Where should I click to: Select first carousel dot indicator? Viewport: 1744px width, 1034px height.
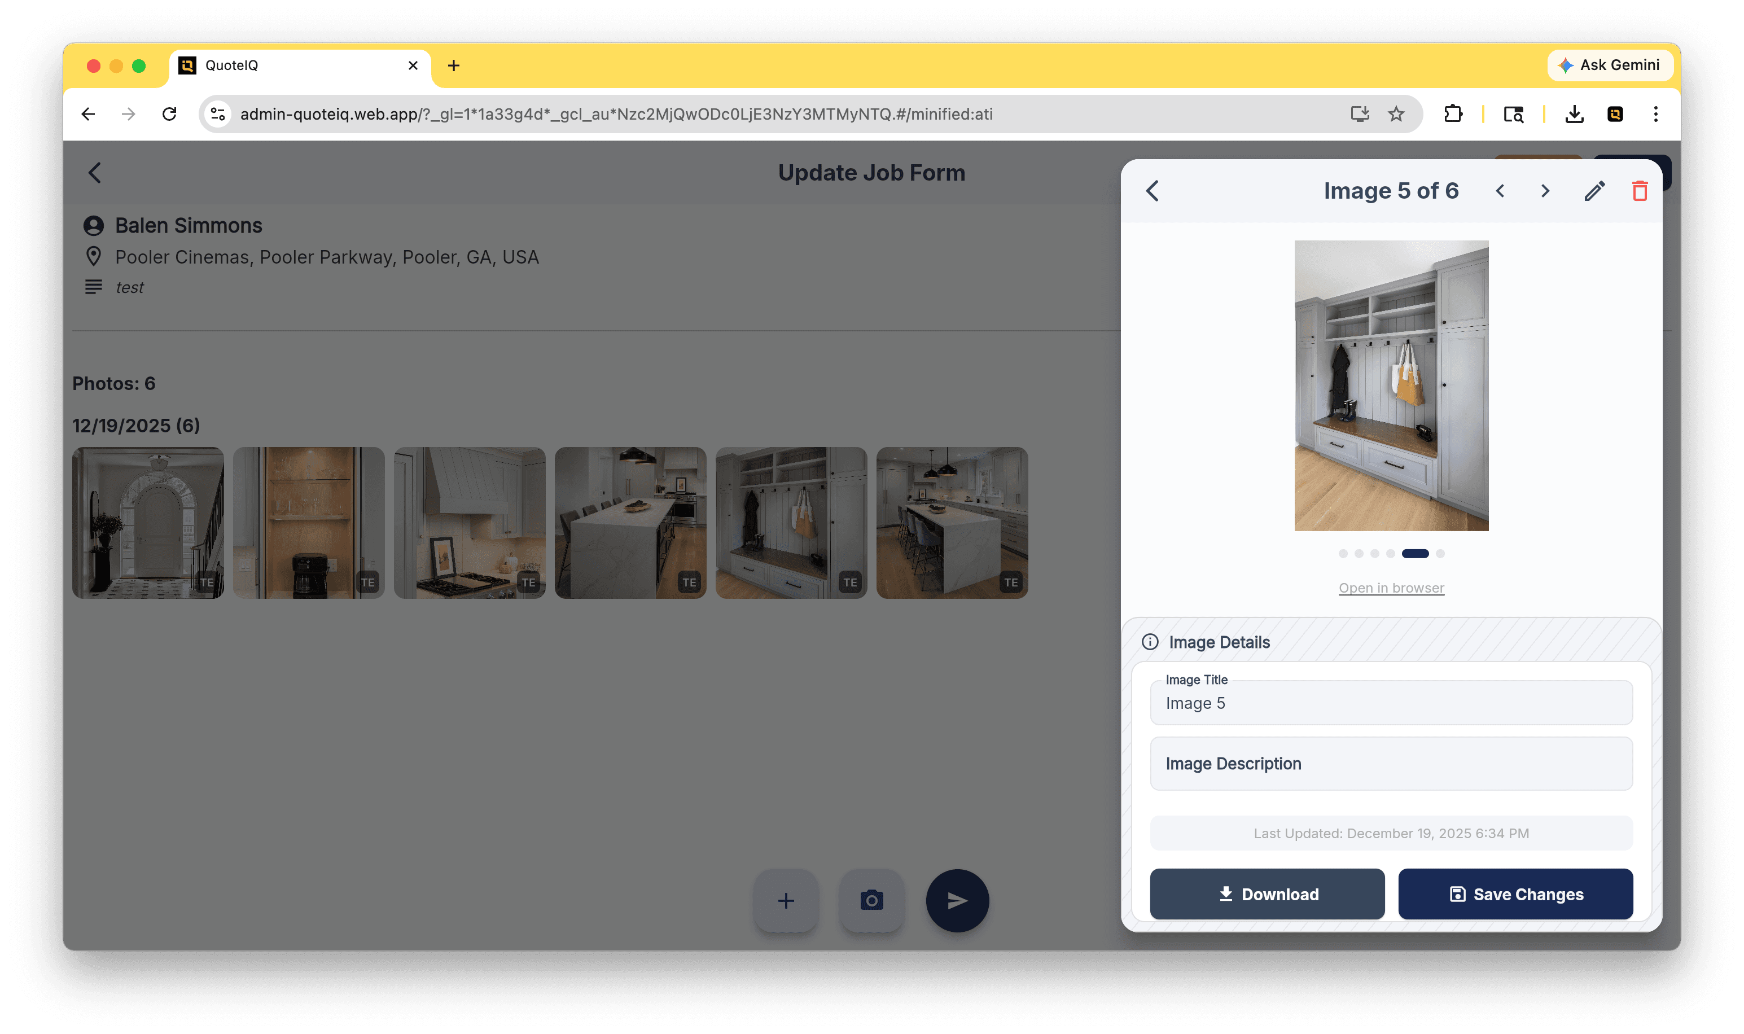[x=1343, y=553]
